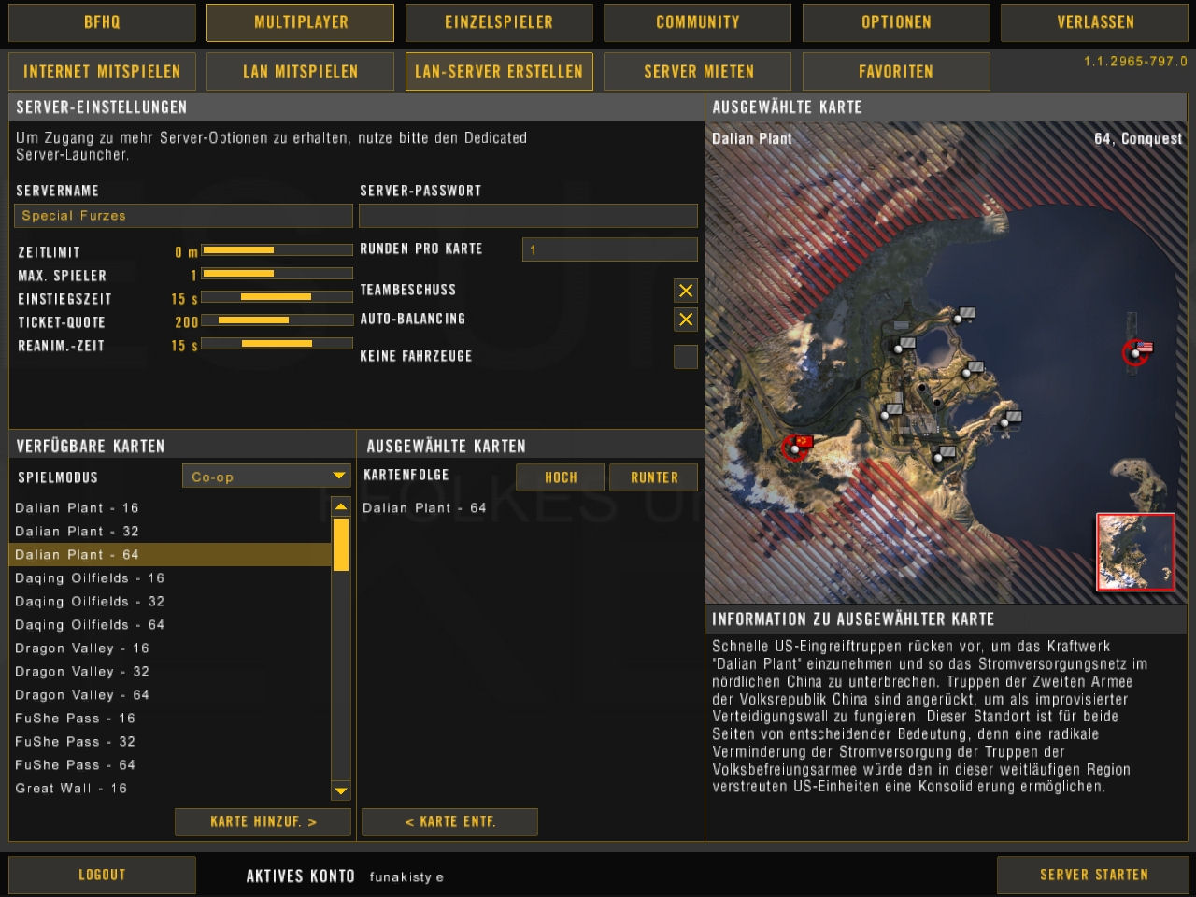
Task: Select Dalian Plant - 64 in available maps
Action: coord(170,555)
